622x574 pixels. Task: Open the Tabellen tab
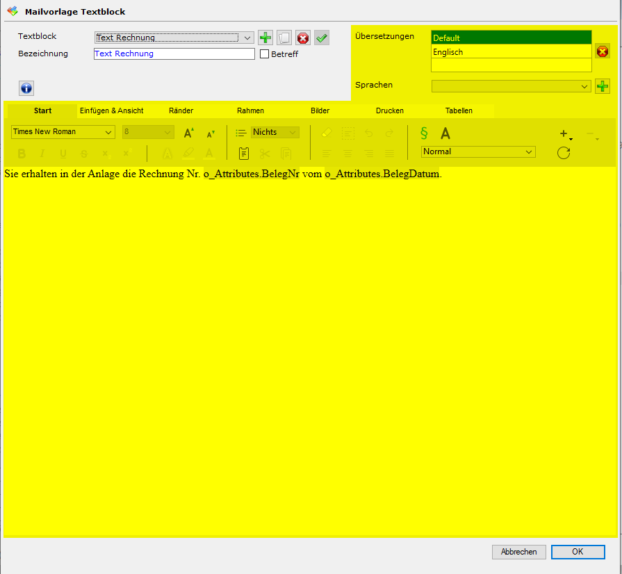pyautogui.click(x=459, y=111)
